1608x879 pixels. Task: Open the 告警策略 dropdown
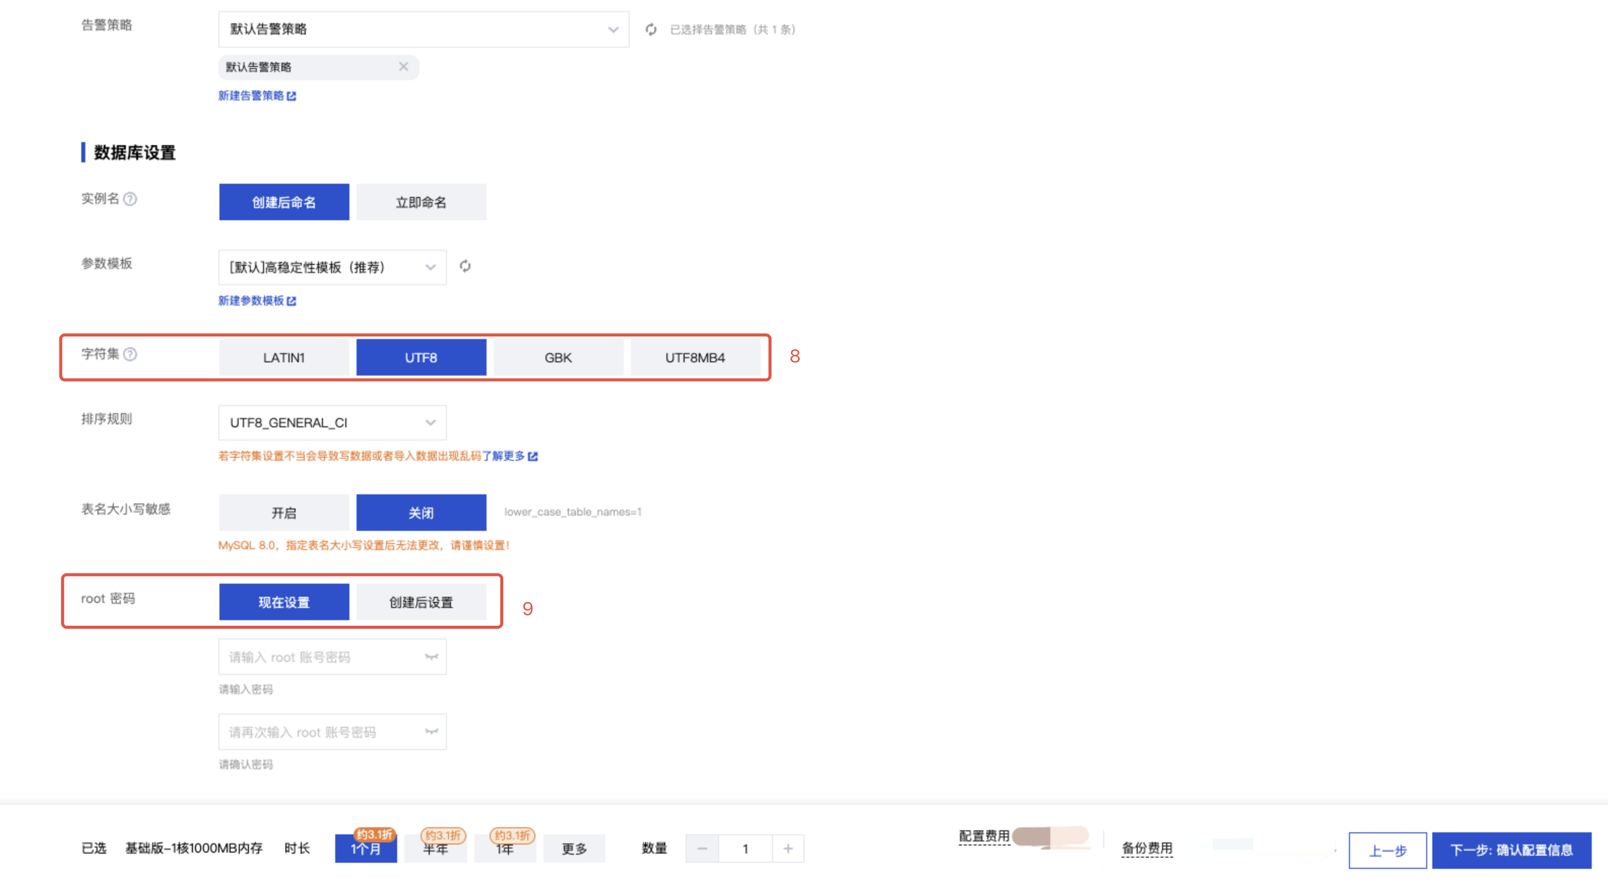(423, 29)
